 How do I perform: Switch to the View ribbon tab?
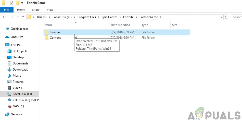[x=50, y=10]
